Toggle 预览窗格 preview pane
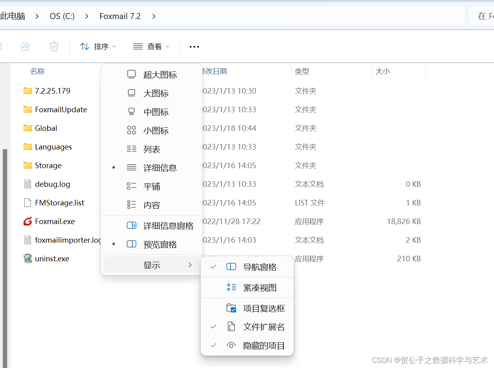The width and height of the screenshot is (494, 368). click(x=151, y=244)
